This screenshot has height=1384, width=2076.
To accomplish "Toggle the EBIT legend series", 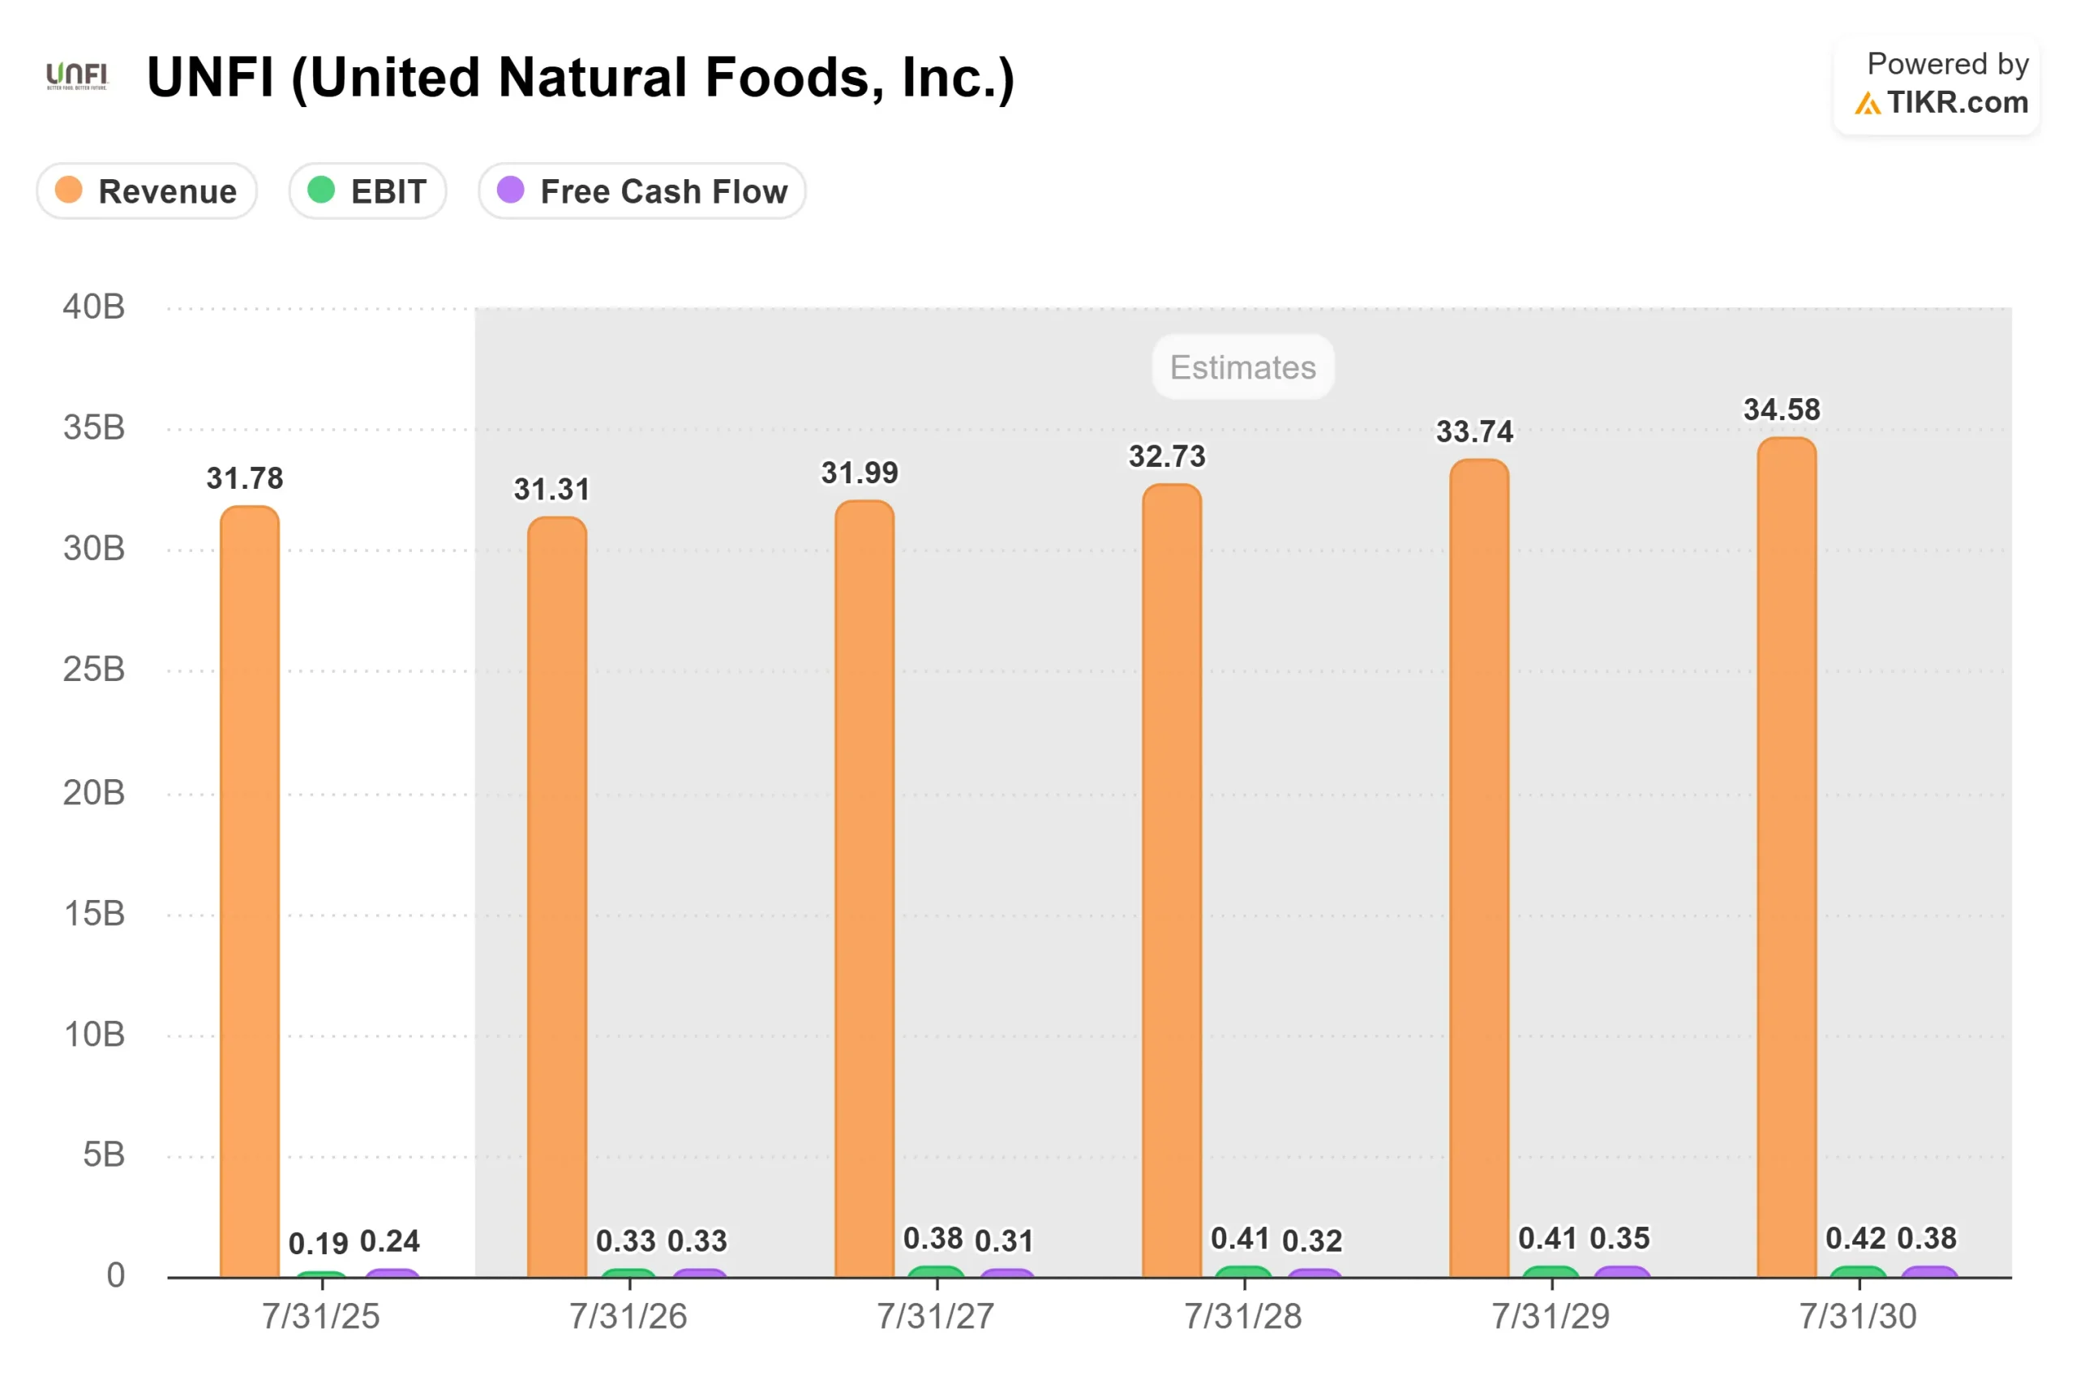I will point(367,191).
